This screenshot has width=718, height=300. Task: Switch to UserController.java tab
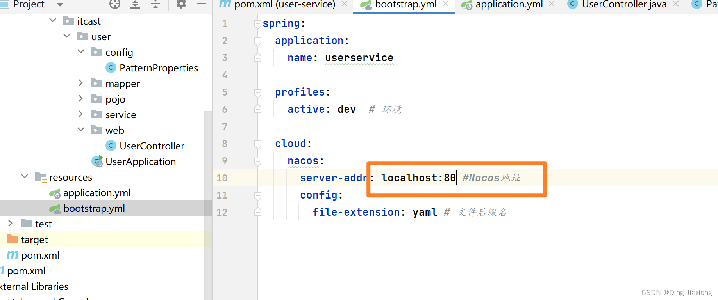[617, 4]
